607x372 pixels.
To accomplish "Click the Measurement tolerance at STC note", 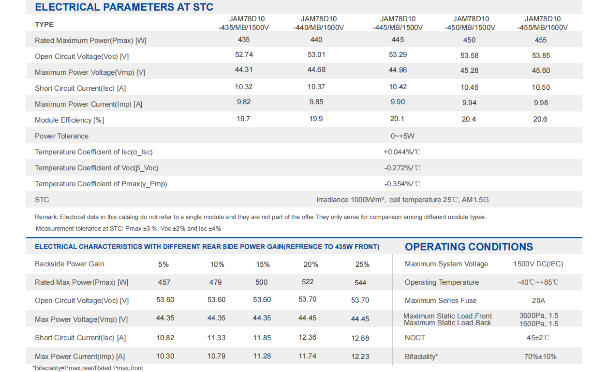I will tap(128, 229).
